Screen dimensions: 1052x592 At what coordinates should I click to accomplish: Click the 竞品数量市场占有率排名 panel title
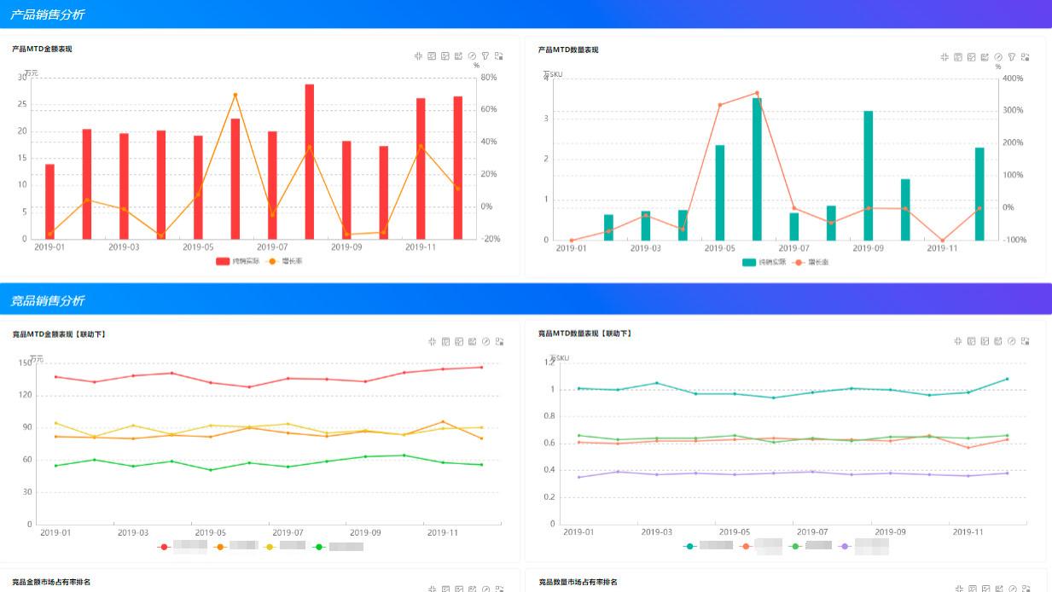(577, 583)
